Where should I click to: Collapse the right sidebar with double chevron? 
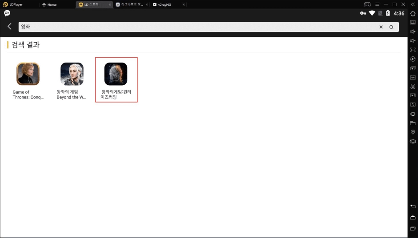[413, 4]
